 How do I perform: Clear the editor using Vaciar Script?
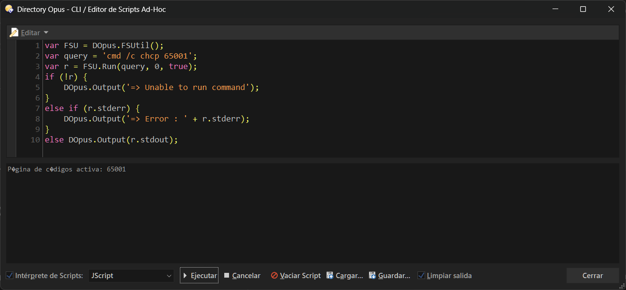(295, 275)
